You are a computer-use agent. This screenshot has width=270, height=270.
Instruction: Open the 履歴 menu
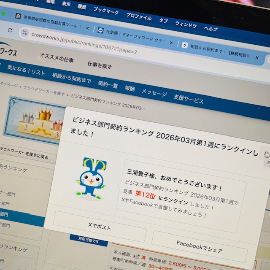coord(82,7)
